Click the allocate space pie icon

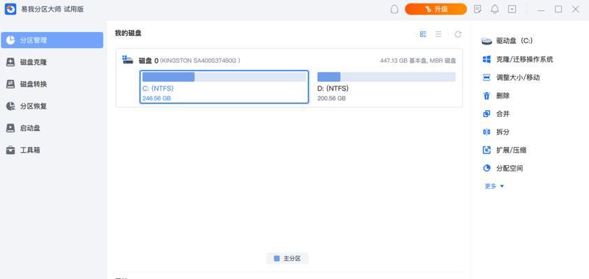[486, 168]
